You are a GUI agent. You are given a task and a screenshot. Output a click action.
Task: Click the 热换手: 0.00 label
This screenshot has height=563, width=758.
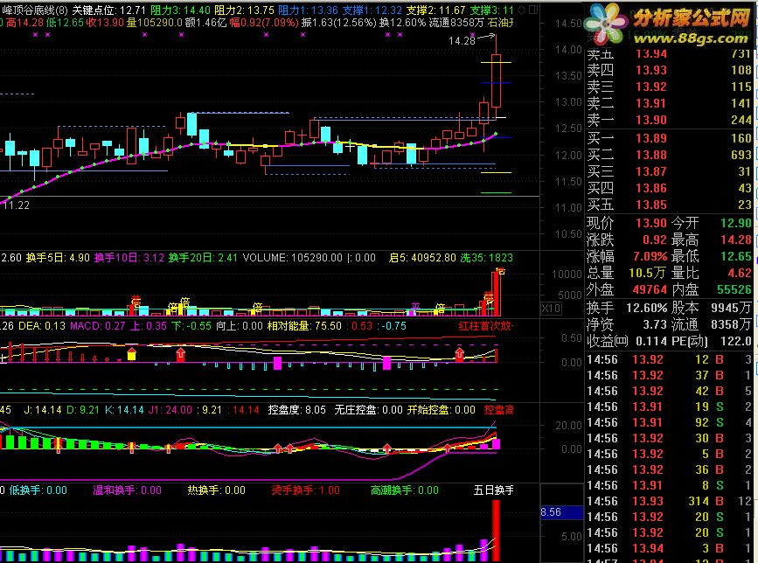216,490
